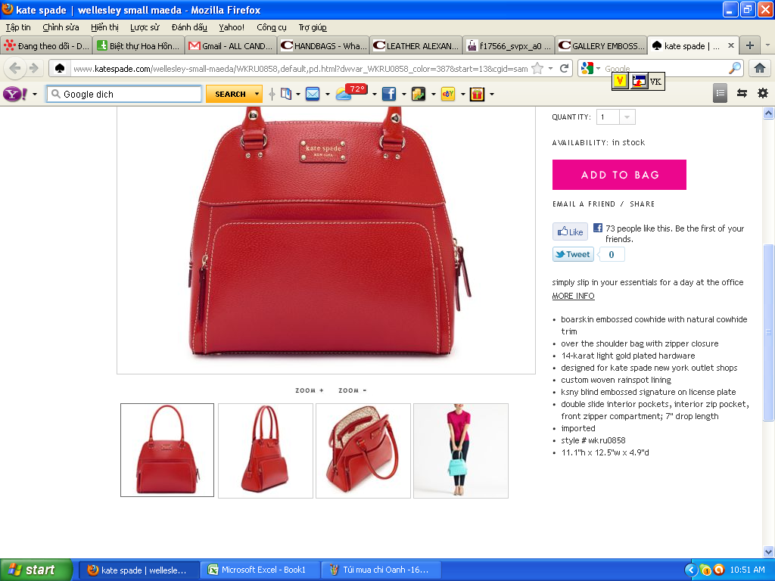Select the front view bag thumbnail
The height and width of the screenshot is (581, 775).
(x=167, y=450)
